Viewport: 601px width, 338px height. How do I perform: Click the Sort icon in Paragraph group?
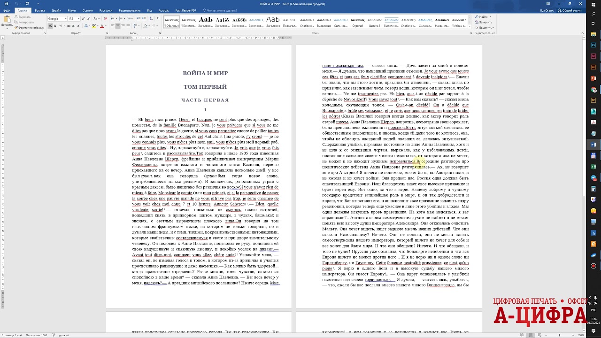(x=151, y=19)
